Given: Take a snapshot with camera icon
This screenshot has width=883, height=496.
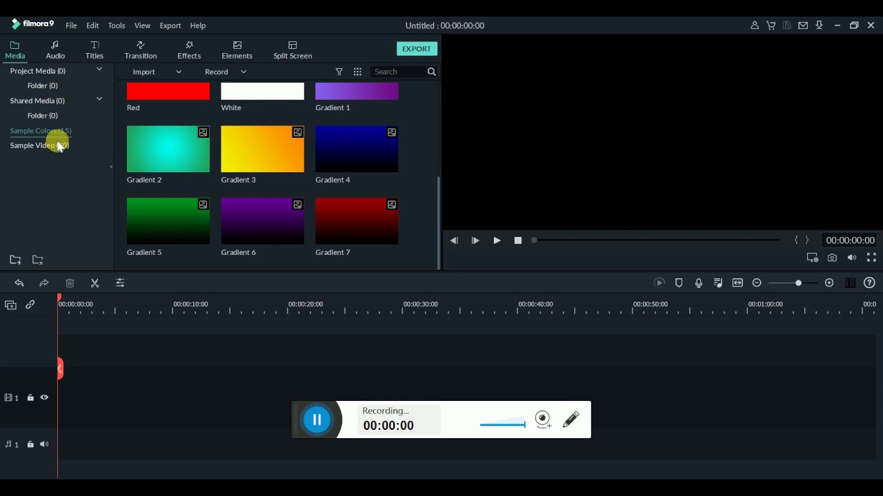Looking at the screenshot, I should pos(833,258).
